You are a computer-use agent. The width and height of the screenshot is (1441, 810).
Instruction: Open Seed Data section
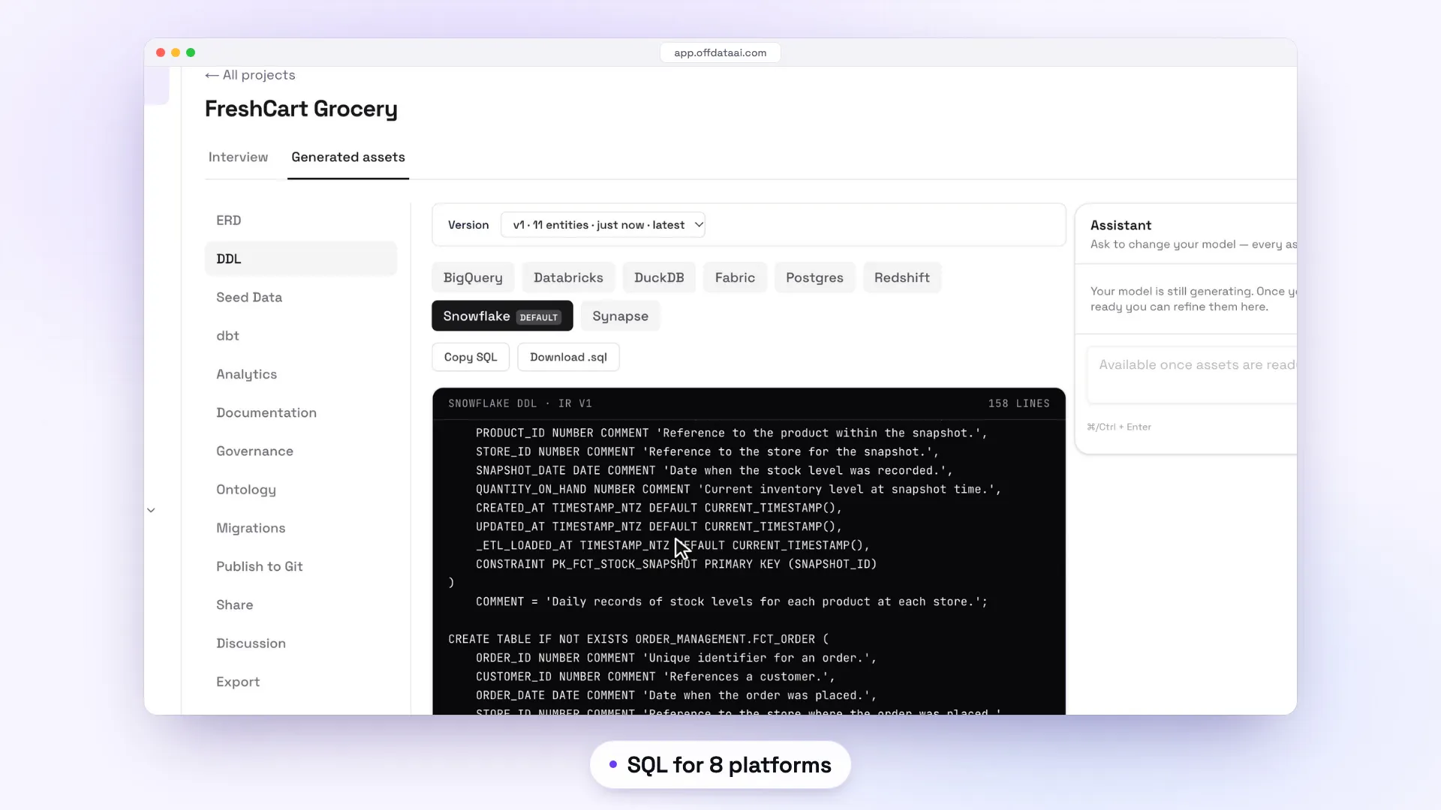click(x=300, y=297)
